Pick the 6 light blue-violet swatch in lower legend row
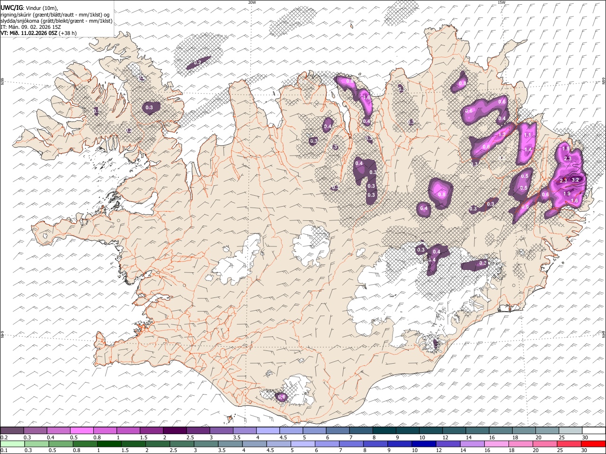 pos(327,444)
